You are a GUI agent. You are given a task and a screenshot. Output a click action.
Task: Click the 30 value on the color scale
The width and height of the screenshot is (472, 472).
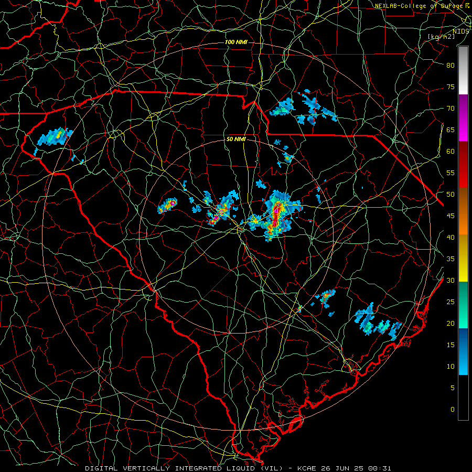(450, 281)
